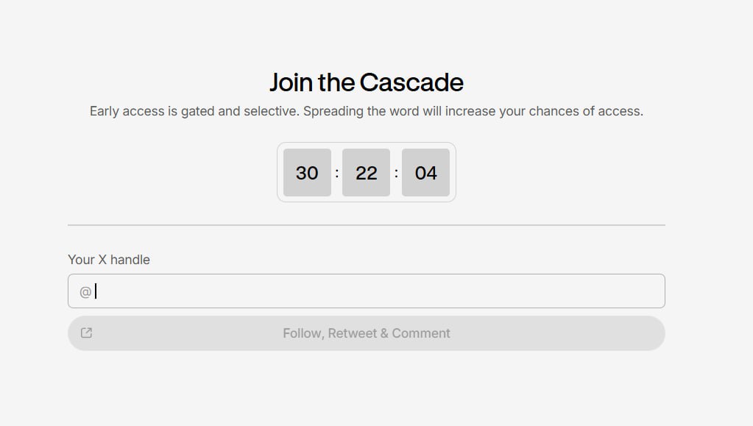Click the word "Comment" on the button
Viewport: 753px width, 426px height.
421,333
